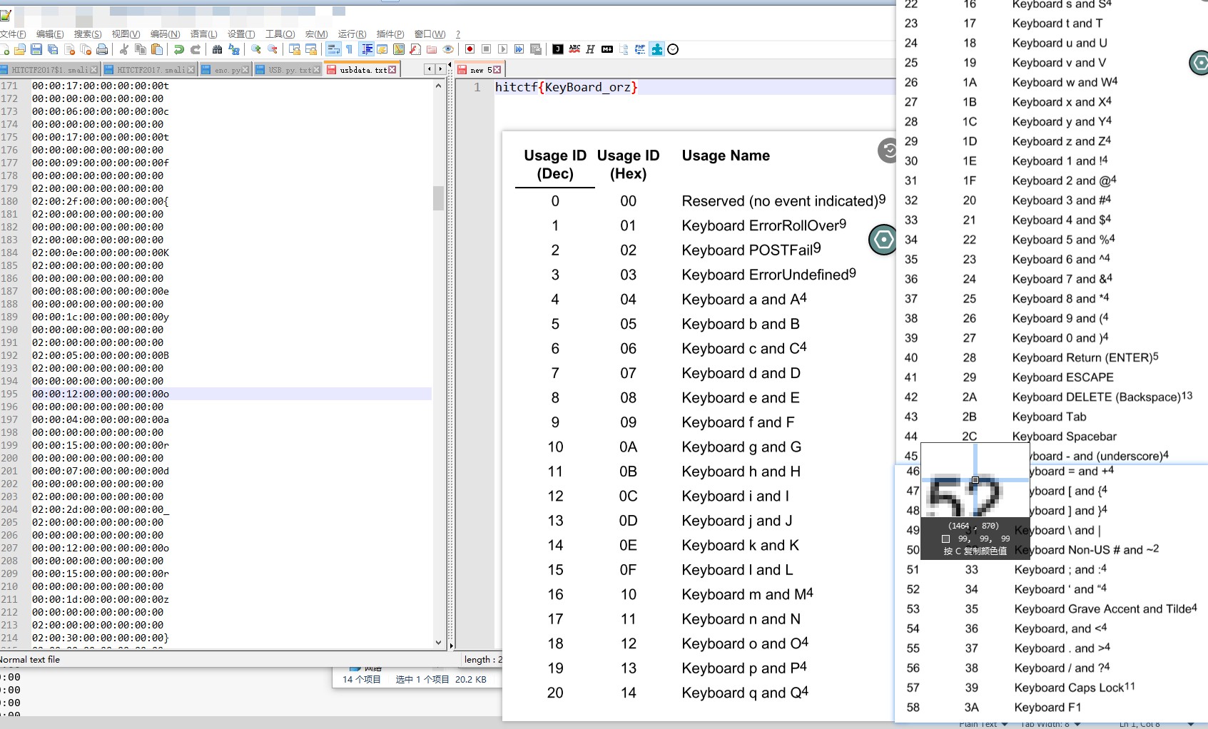Toggle show all characters pilcrow

[x=349, y=49]
